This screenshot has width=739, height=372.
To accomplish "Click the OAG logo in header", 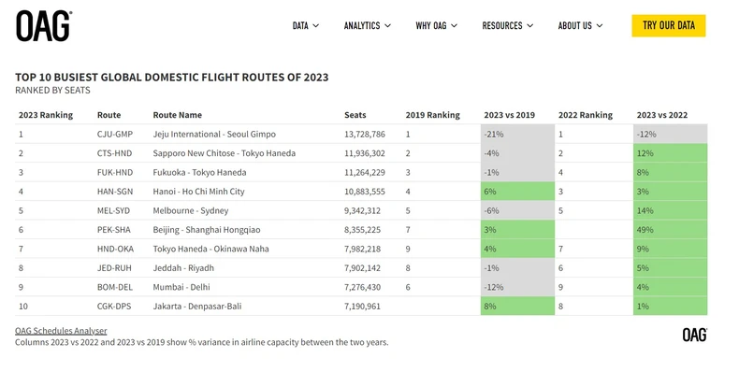I will click(44, 26).
